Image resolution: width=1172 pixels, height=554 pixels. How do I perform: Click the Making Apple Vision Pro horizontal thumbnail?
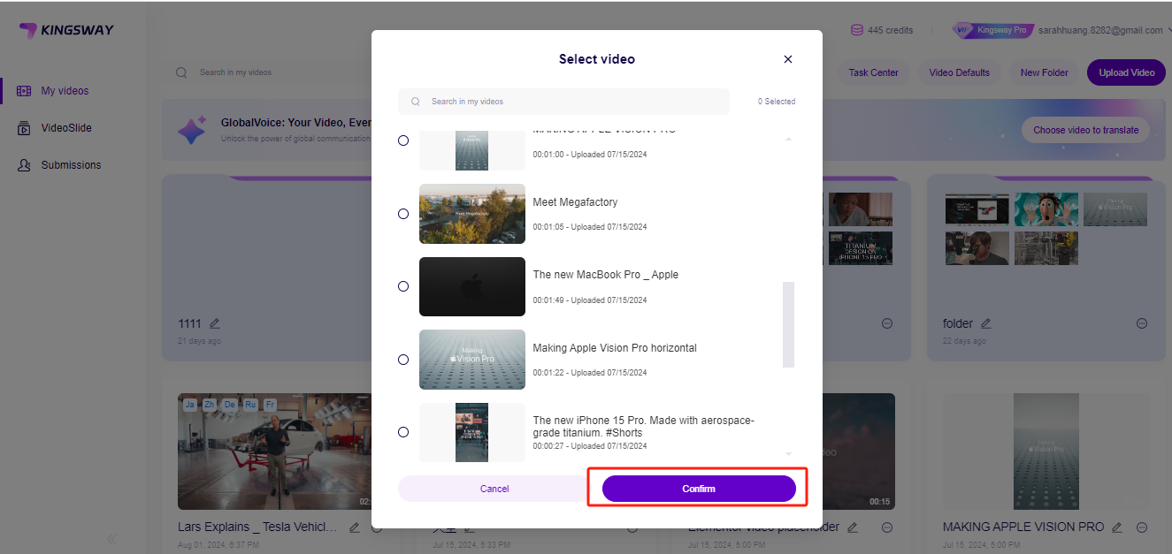coord(472,360)
